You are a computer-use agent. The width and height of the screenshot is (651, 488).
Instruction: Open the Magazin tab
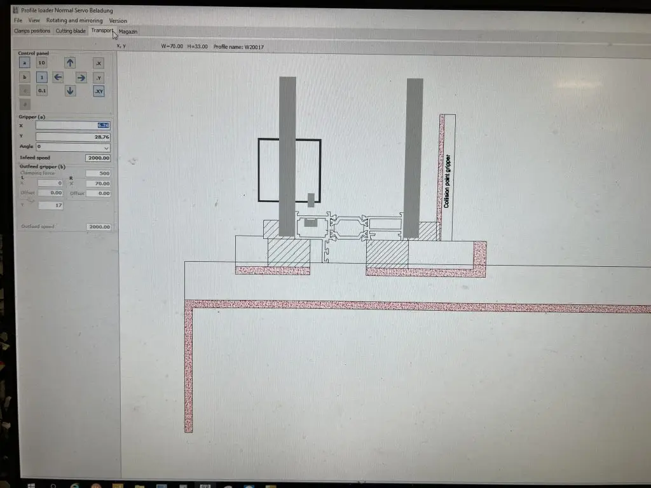click(x=128, y=31)
